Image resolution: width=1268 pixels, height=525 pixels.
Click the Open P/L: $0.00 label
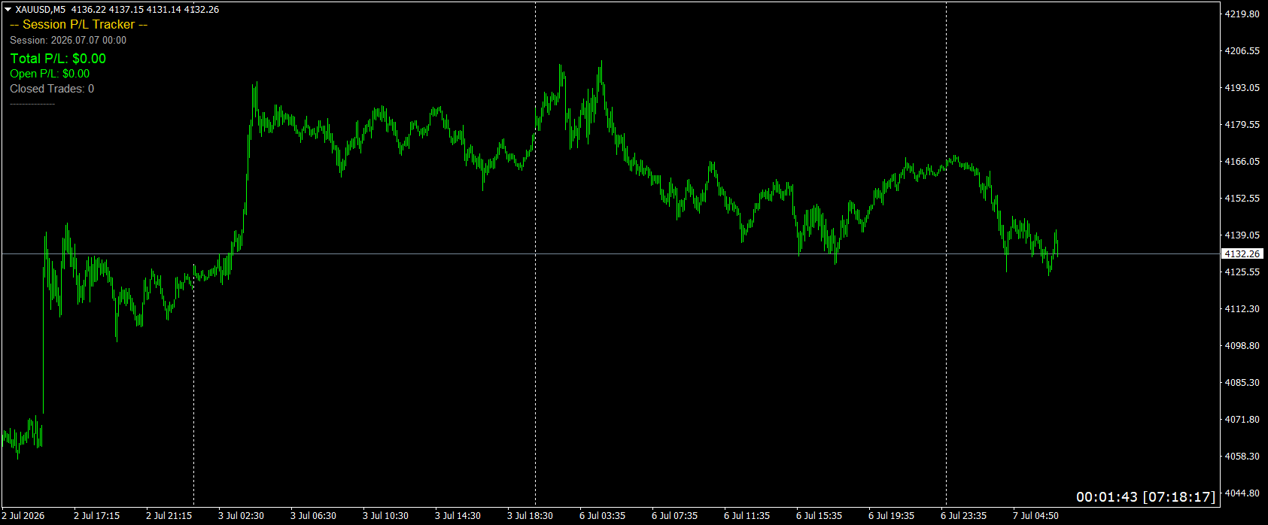click(x=50, y=74)
